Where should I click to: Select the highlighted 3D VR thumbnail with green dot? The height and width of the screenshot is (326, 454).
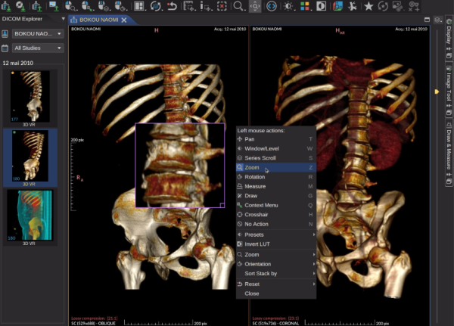coord(30,157)
